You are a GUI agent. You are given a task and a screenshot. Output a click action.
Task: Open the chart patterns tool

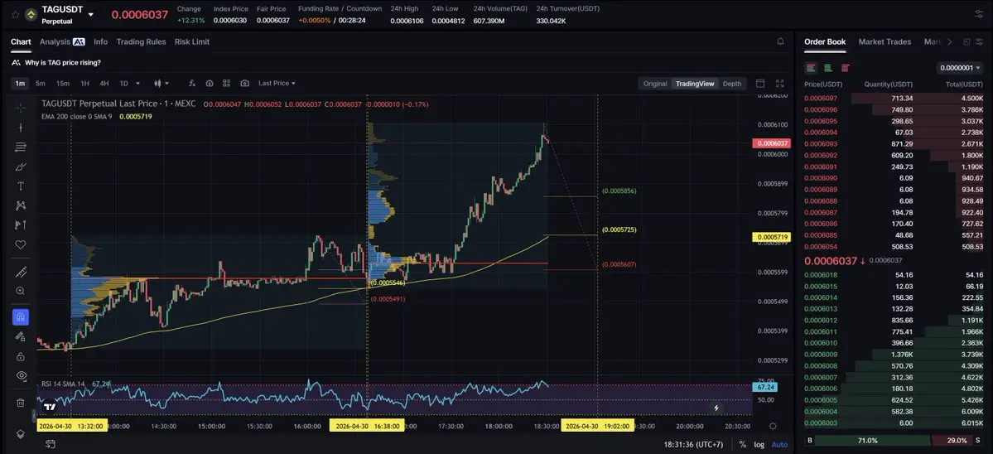click(x=20, y=205)
